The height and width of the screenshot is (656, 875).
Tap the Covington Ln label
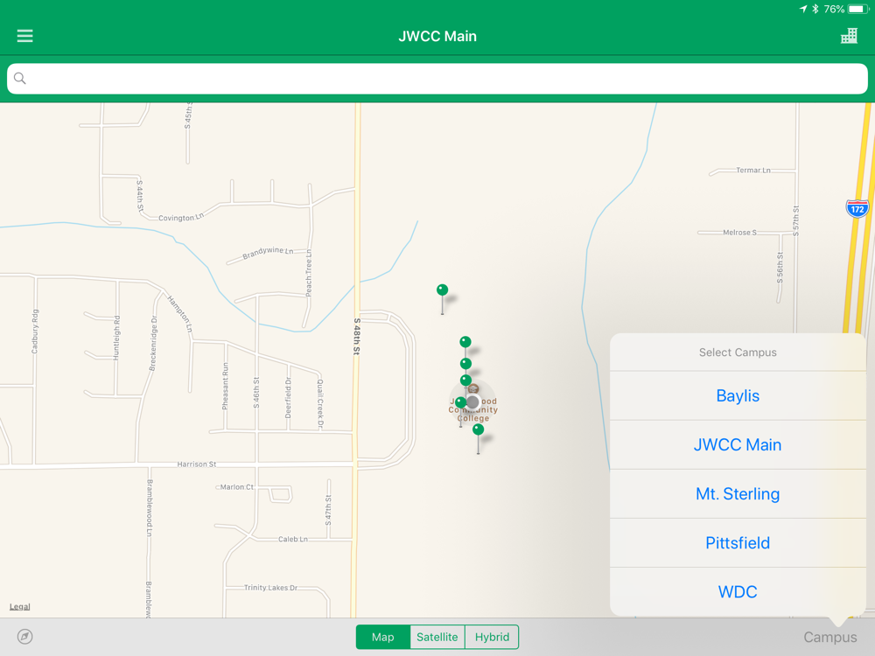tap(181, 217)
